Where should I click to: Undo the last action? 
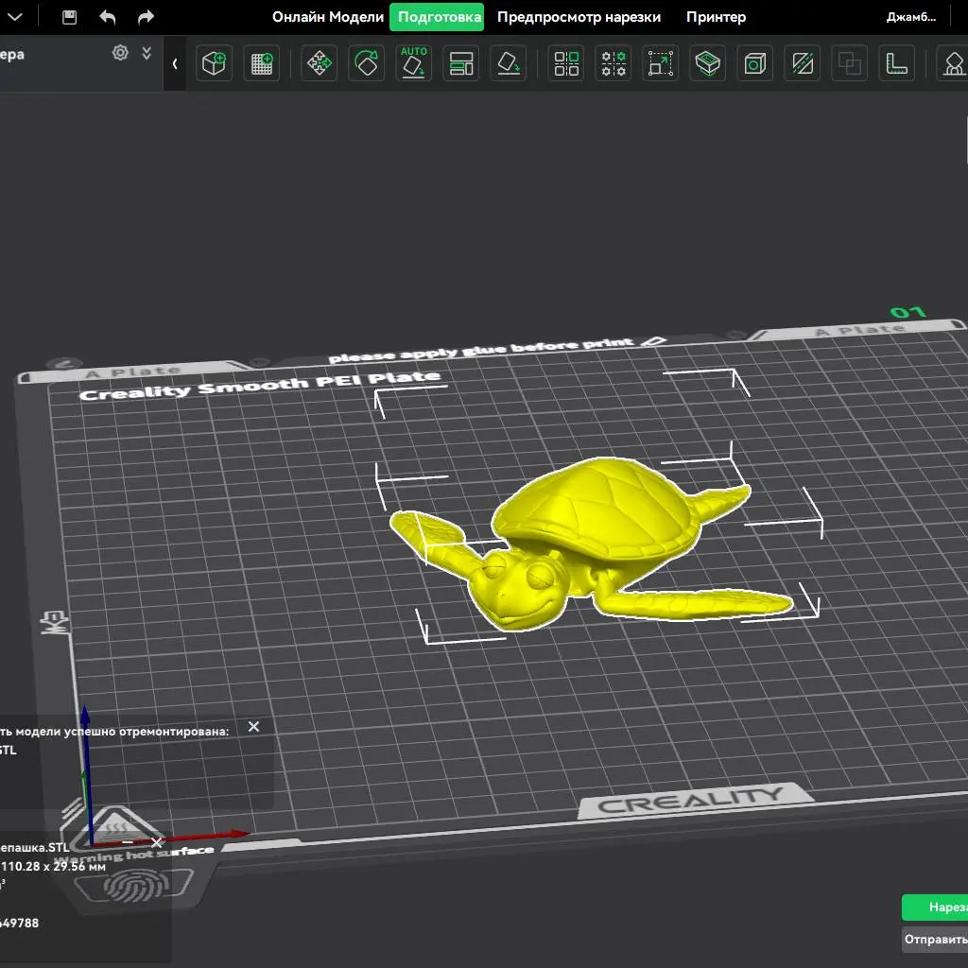click(x=108, y=17)
